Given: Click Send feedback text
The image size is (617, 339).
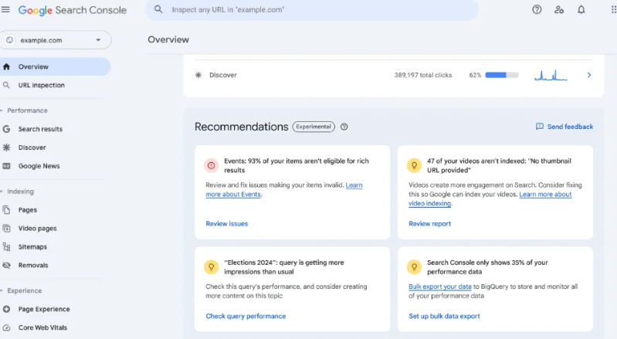Looking at the screenshot, I should pyautogui.click(x=570, y=127).
